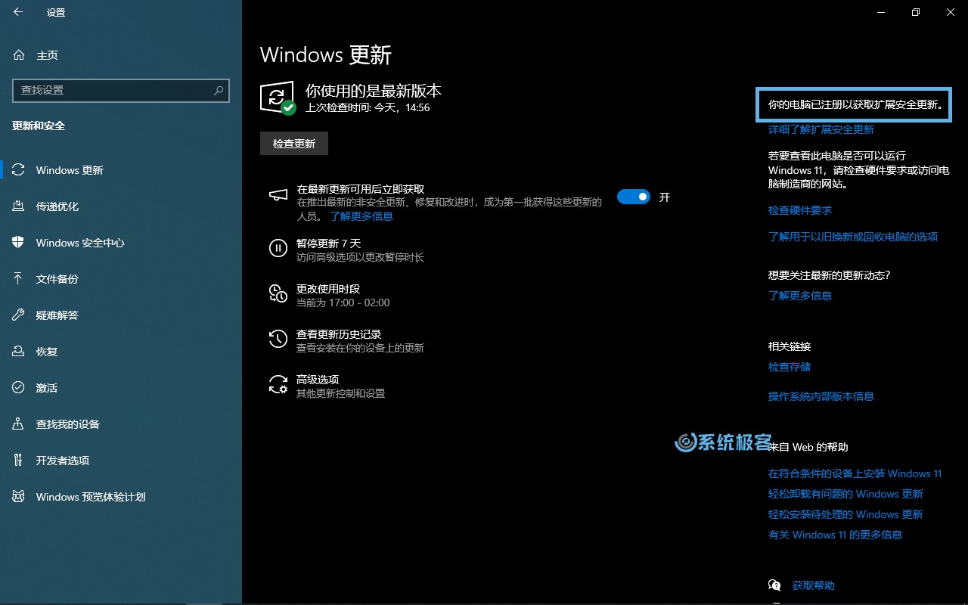Click the clock icon beside 更改使用时段
Image resolution: width=968 pixels, height=605 pixels.
coord(278,293)
